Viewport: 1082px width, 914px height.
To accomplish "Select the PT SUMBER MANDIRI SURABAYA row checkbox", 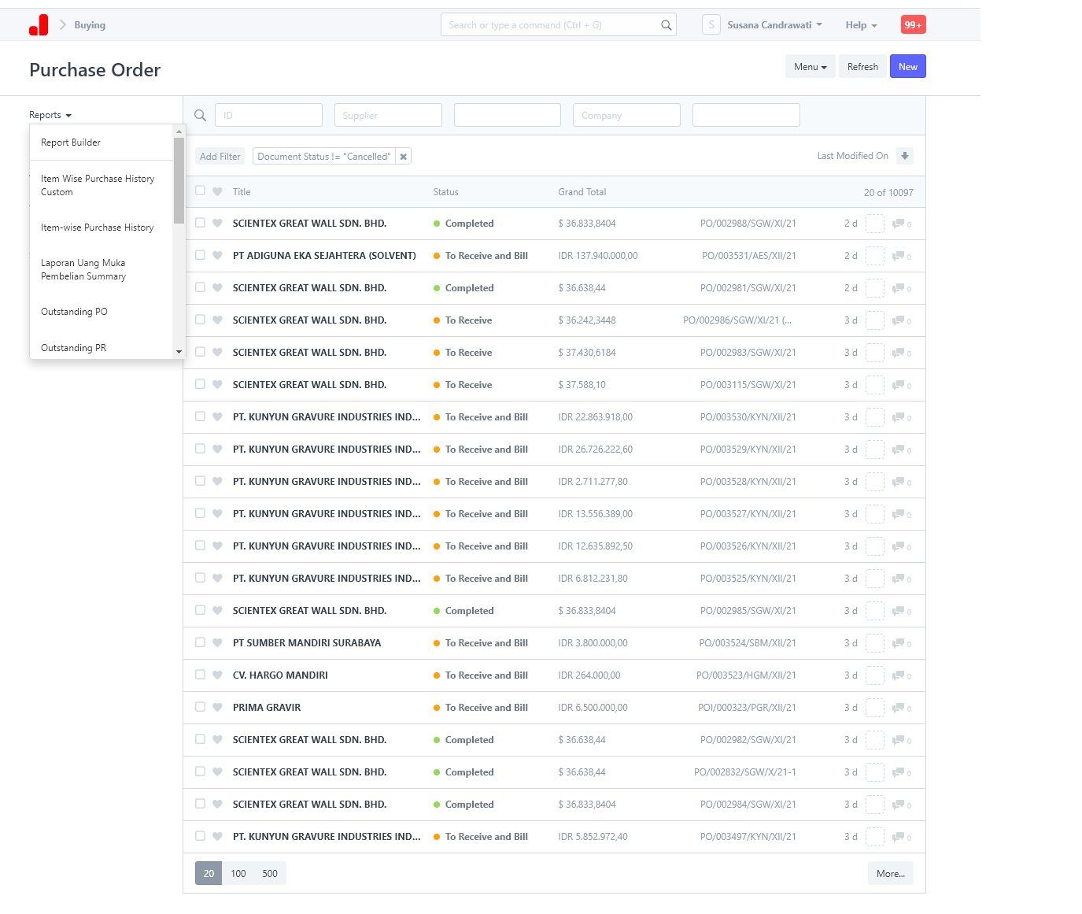I will pyautogui.click(x=200, y=642).
